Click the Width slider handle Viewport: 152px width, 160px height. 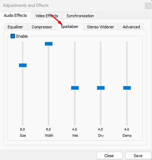pos(49,44)
